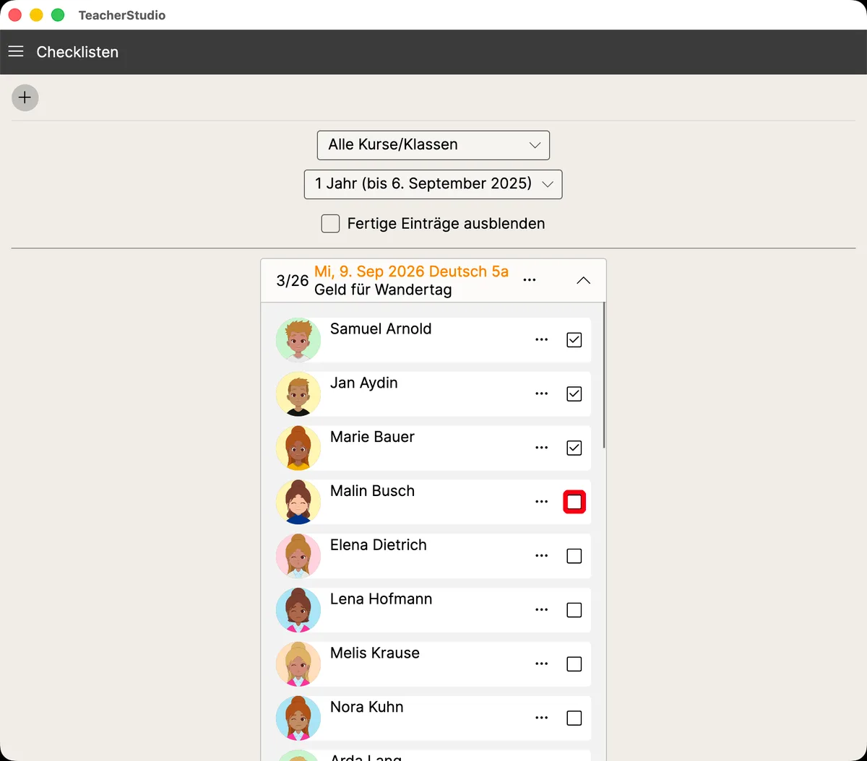Image resolution: width=867 pixels, height=761 pixels.
Task: Click the Geld für Wandertag title
Action: click(383, 290)
